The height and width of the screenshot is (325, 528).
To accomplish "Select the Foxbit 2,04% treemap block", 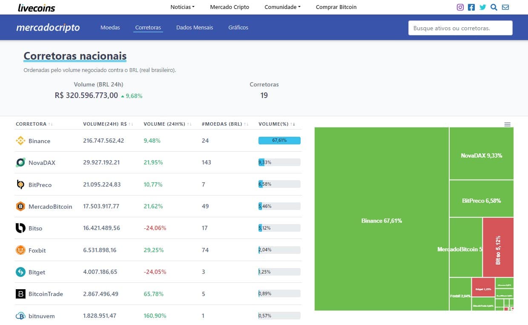I will coord(460,294).
